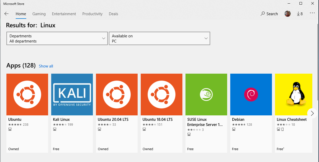This screenshot has width=319, height=162.
Task: View downloads showing 8 pending items
Action: coord(299,14)
